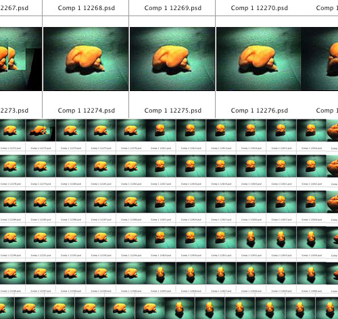The image size is (338, 319).
Task: Click the large Comp 1 12268.psd filename label
Action: click(87, 8)
